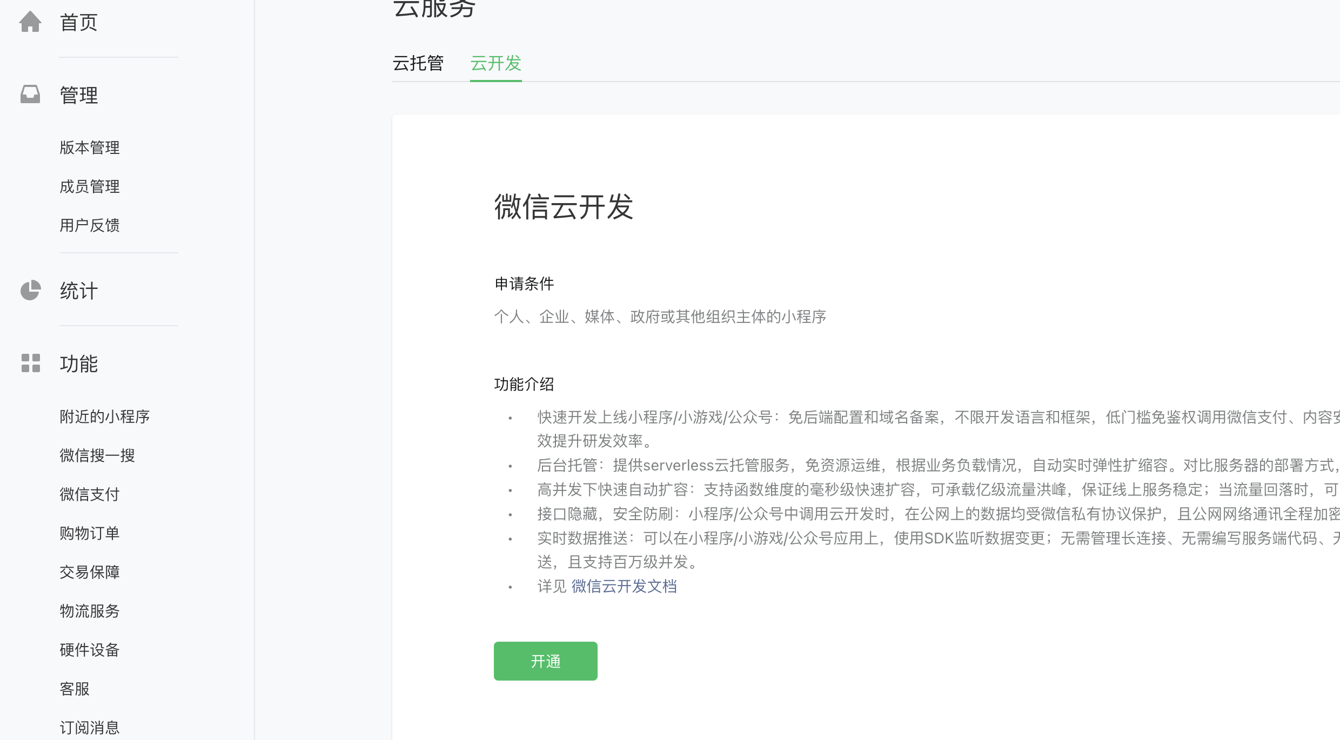The height and width of the screenshot is (740, 1340).
Task: Click the 统计 pie chart icon
Action: click(30, 290)
